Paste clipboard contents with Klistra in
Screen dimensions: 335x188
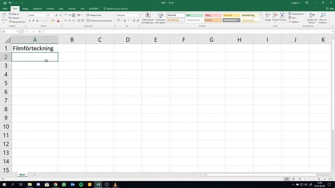coord(4,18)
